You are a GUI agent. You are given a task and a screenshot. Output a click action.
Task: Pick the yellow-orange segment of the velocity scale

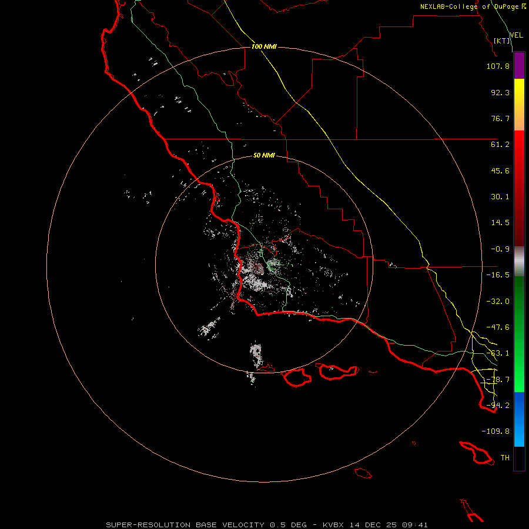tap(519, 105)
